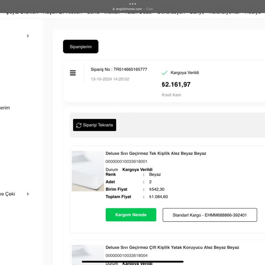Click the first product thumbnail image
The height and width of the screenshot is (265, 265).
pos(88,171)
